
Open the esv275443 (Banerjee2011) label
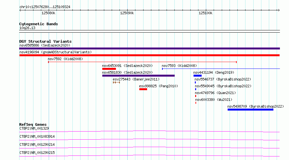tap(136, 79)
